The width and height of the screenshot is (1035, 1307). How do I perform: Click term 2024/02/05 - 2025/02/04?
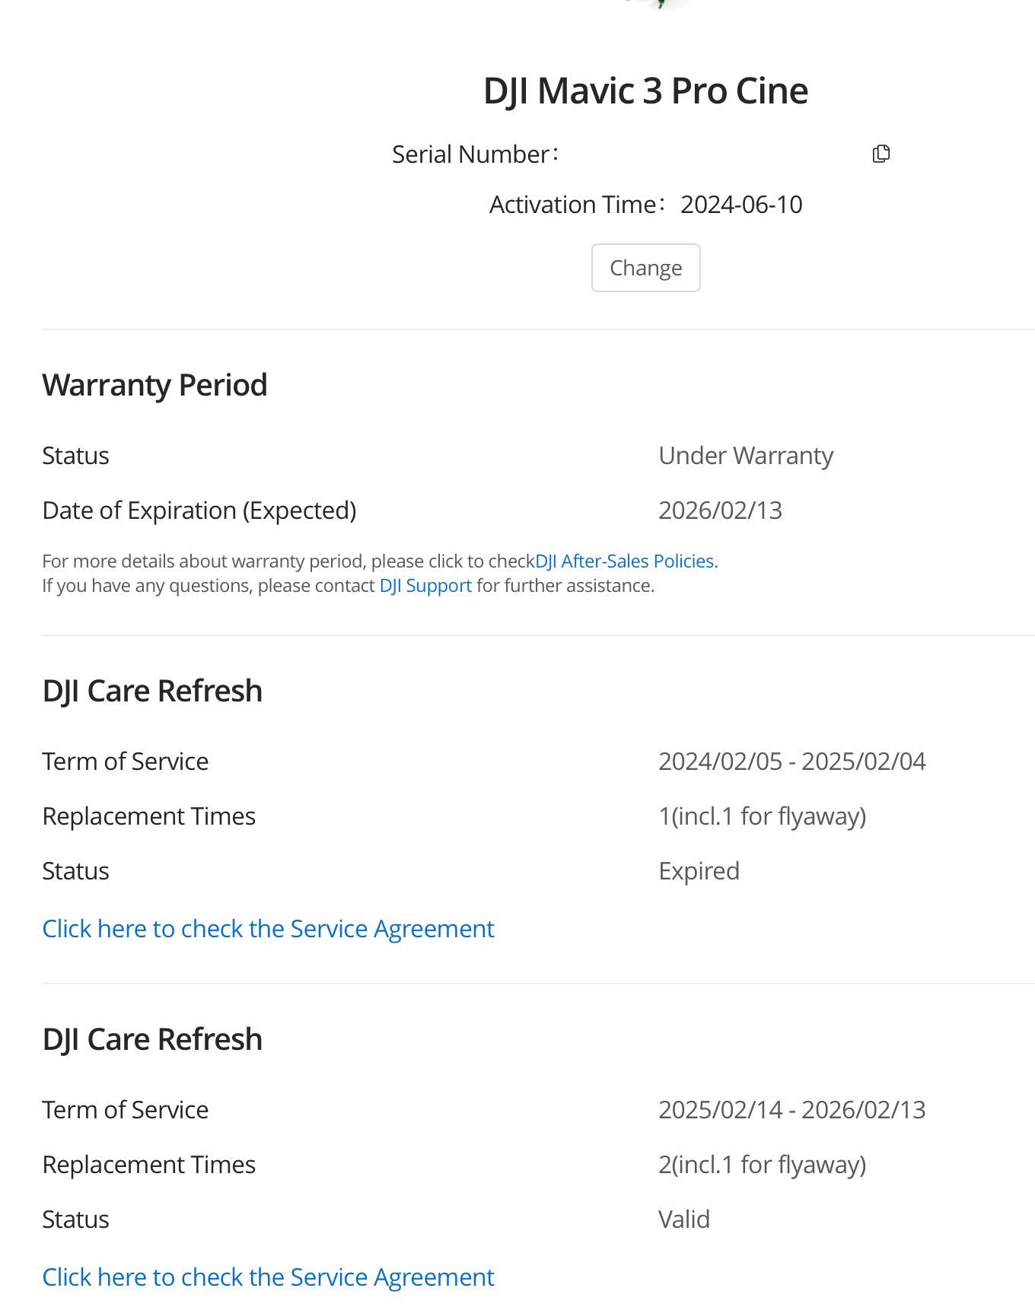click(x=792, y=761)
